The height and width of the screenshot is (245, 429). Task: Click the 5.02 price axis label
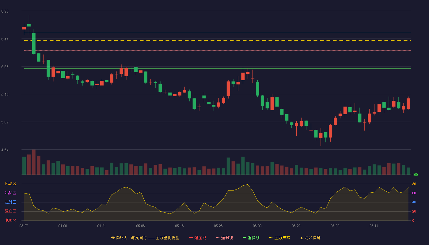coord(5,122)
